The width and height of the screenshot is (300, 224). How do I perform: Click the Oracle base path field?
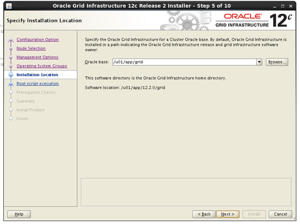(x=184, y=62)
